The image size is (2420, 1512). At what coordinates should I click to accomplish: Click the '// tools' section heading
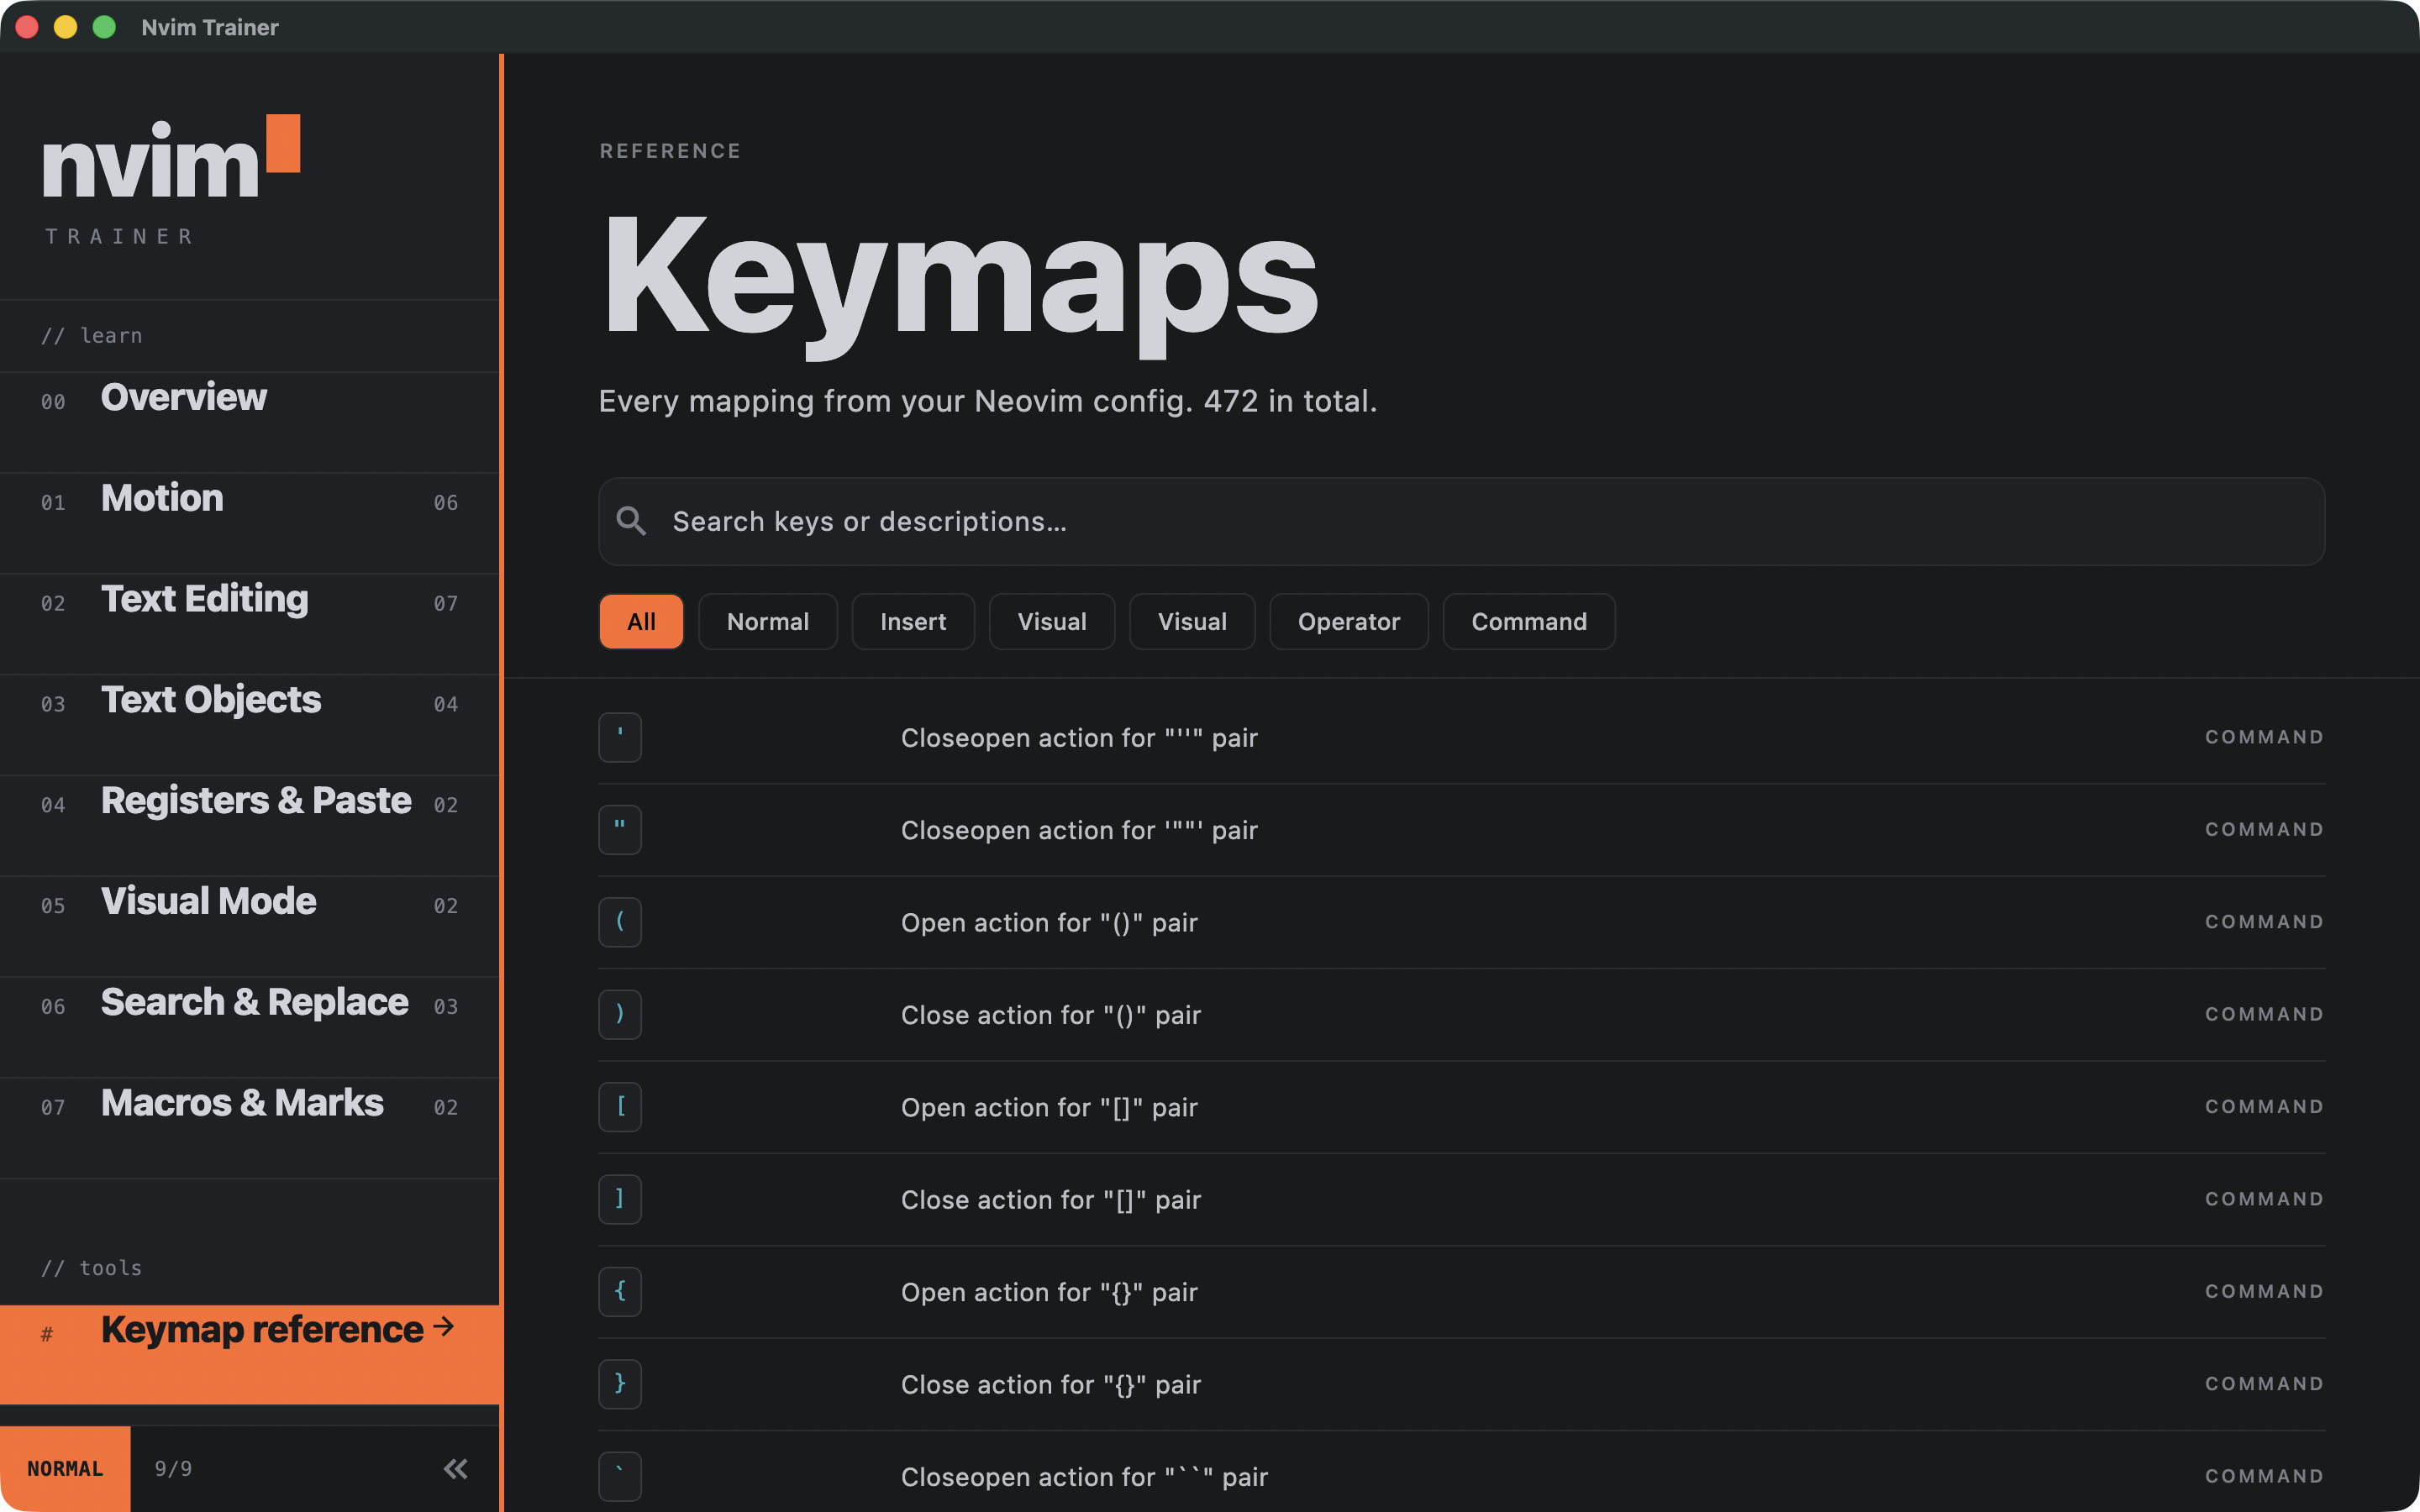[x=92, y=1268]
